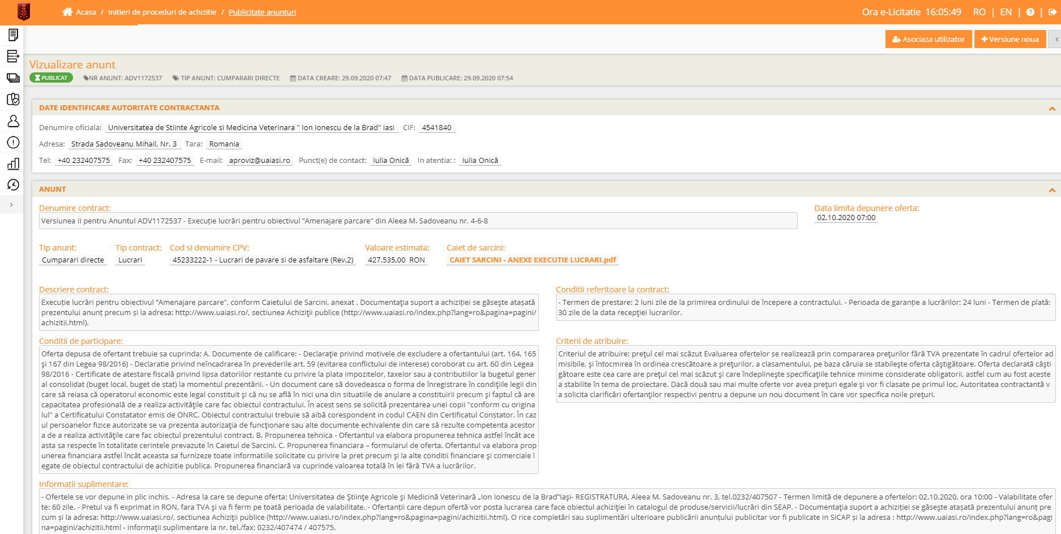Screen dimensions: 1061x534
Task: Open the bar chart statistics icon
Action: [x=13, y=164]
